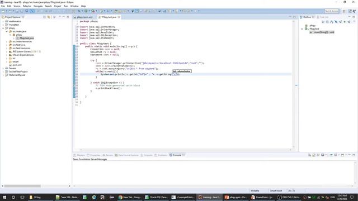Viewport: 358px width, 201px height.
Task: Collapse the Pfopytest class in Outline
Action: (302, 29)
